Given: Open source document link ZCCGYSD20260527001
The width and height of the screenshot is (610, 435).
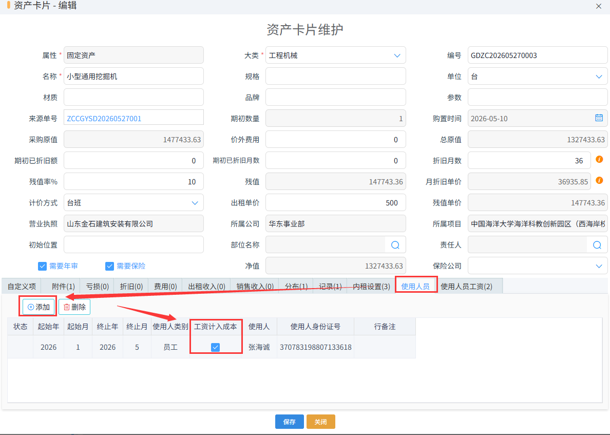Looking at the screenshot, I should [104, 119].
